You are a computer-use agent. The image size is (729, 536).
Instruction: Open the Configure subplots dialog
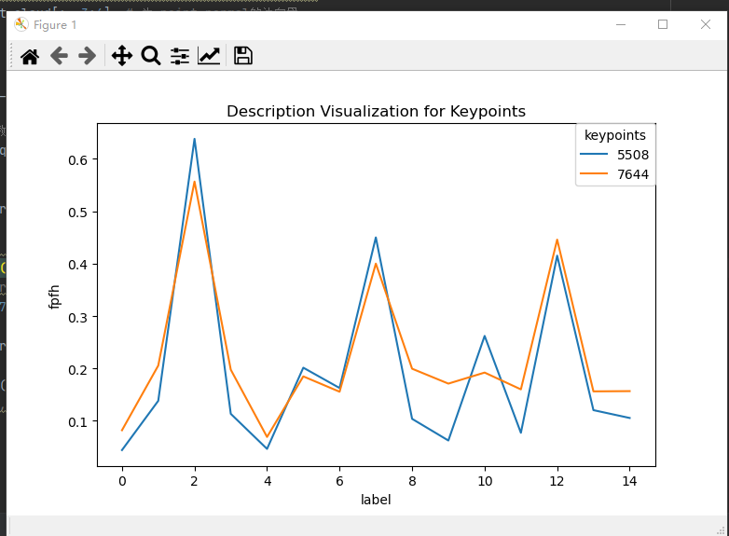click(x=180, y=56)
